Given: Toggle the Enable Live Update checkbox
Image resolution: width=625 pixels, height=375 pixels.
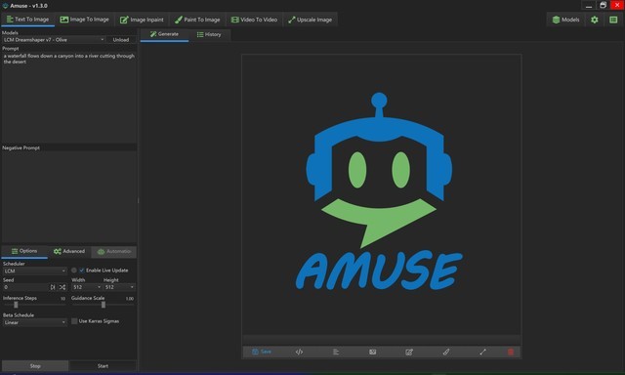Looking at the screenshot, I should tap(82, 271).
